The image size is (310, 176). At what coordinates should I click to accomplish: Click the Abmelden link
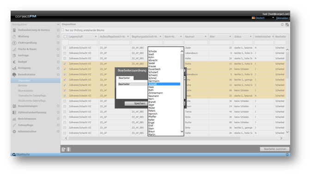(283, 18)
